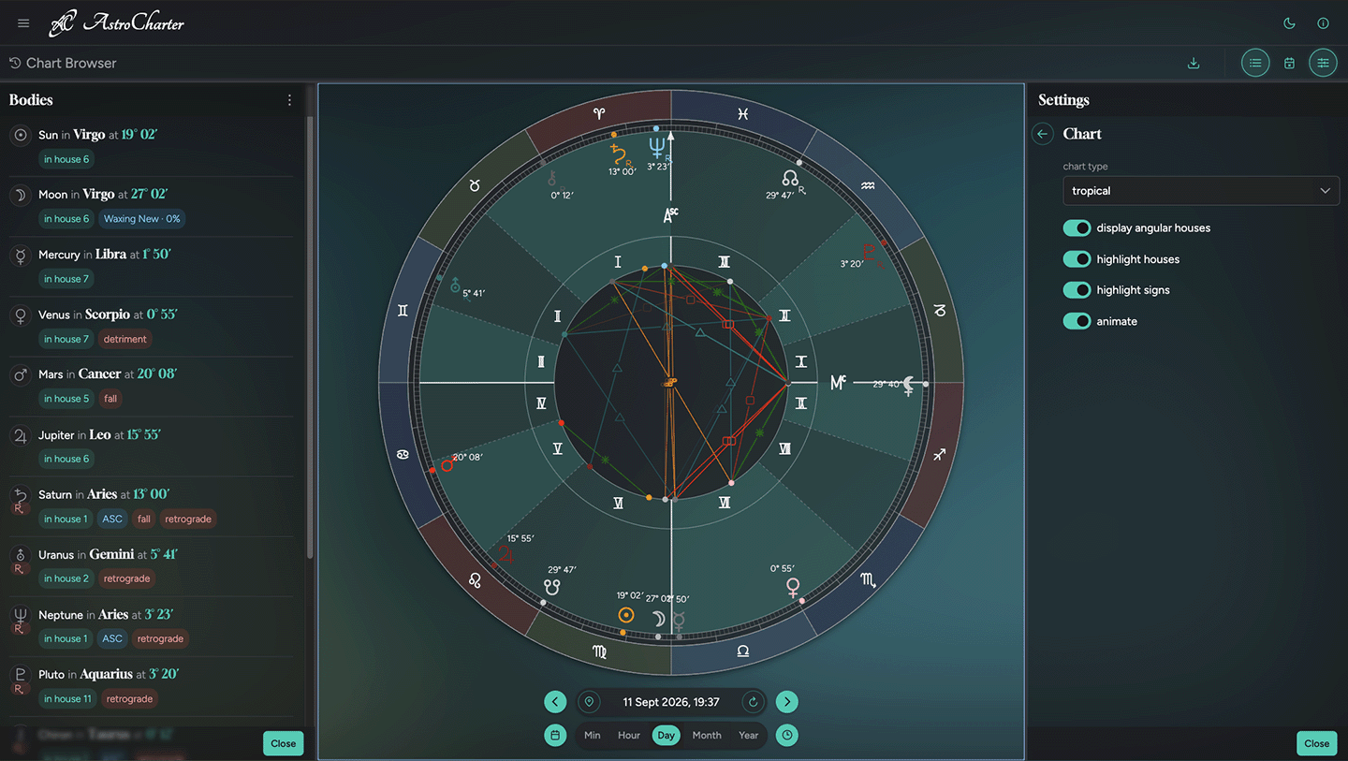Select Day time step
The width and height of the screenshot is (1348, 761).
coord(666,735)
